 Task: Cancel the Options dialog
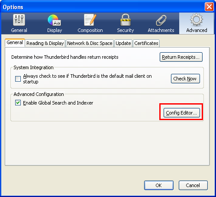click(x=193, y=185)
